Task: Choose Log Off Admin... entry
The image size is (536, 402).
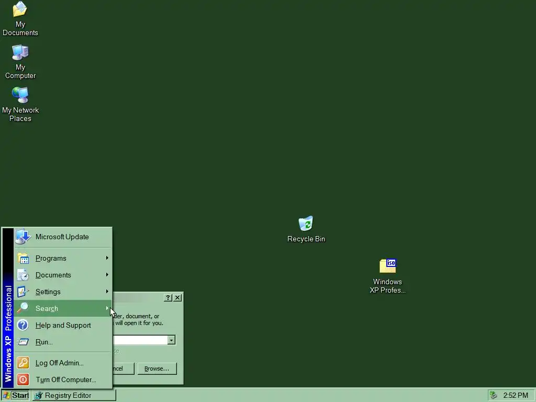Action: [x=63, y=363]
